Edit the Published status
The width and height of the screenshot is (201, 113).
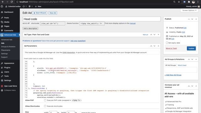[185, 28]
